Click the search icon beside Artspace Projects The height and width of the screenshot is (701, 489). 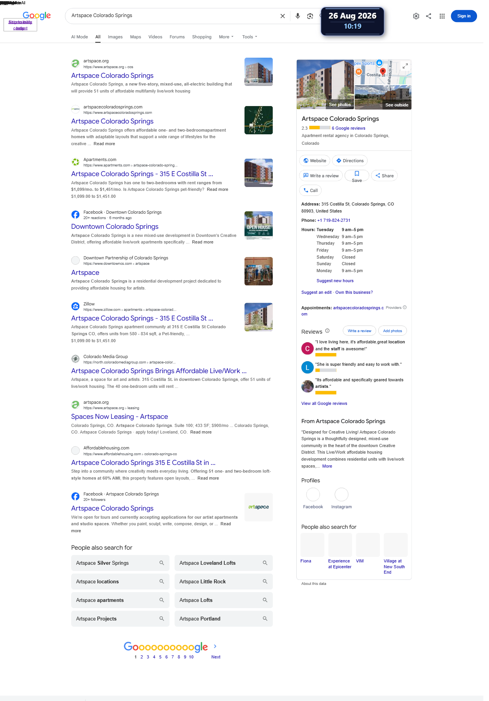tap(162, 619)
